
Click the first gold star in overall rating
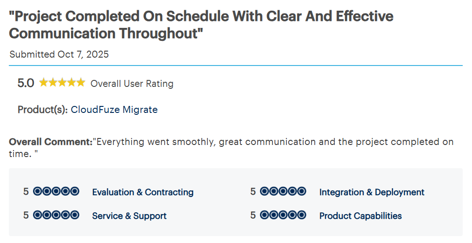(44, 83)
